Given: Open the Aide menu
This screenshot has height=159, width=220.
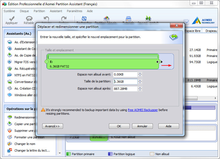Looking at the screenshot, I should 90,11.
